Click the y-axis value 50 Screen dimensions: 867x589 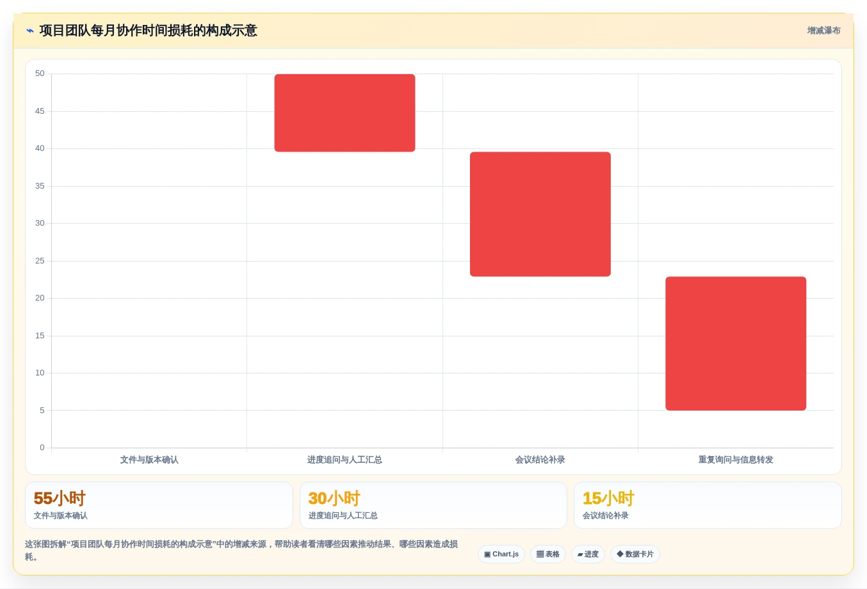tap(40, 74)
